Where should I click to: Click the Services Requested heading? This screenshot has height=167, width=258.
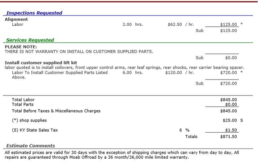[30, 40]
